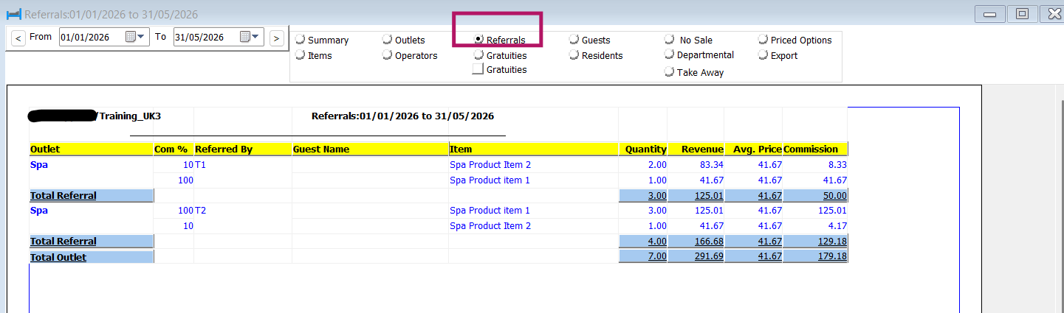The width and height of the screenshot is (1064, 313).
Task: Go to next date range arrow
Action: pos(276,37)
